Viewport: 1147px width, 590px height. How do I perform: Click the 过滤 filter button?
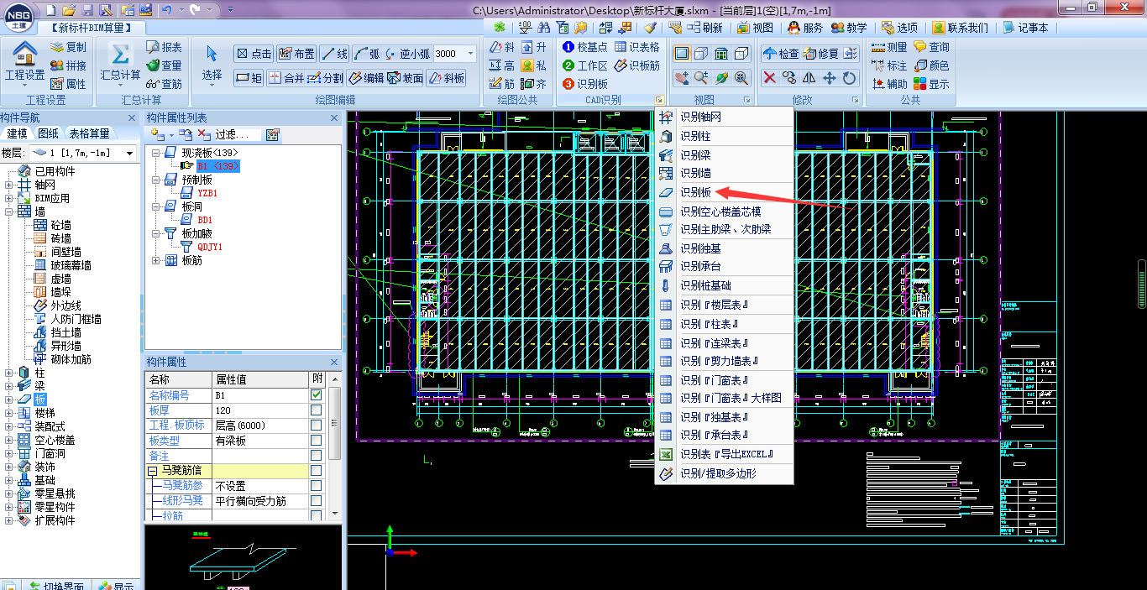pyautogui.click(x=231, y=134)
